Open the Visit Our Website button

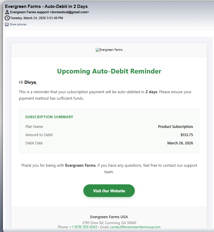tap(109, 191)
